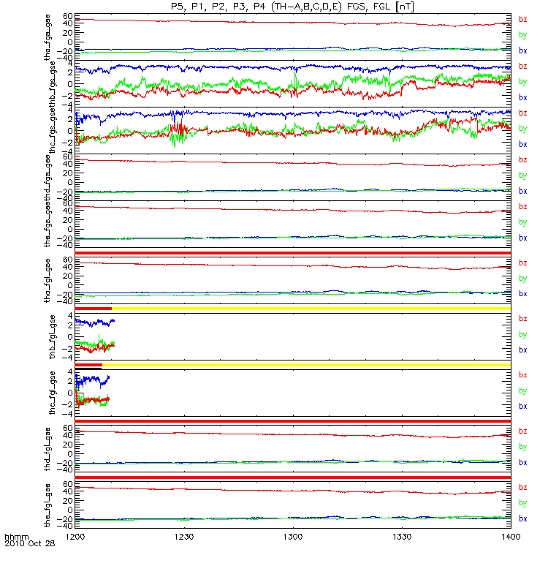The width and height of the screenshot is (548, 585).
Task: Click the tha_fgl_gse y-axis label
Action: 47,281
